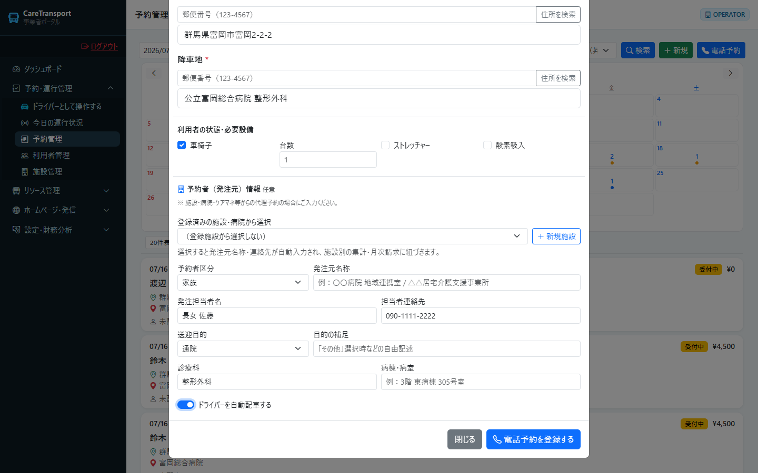
Task: Click the people icon beside 利用者管理
Action: 25,155
